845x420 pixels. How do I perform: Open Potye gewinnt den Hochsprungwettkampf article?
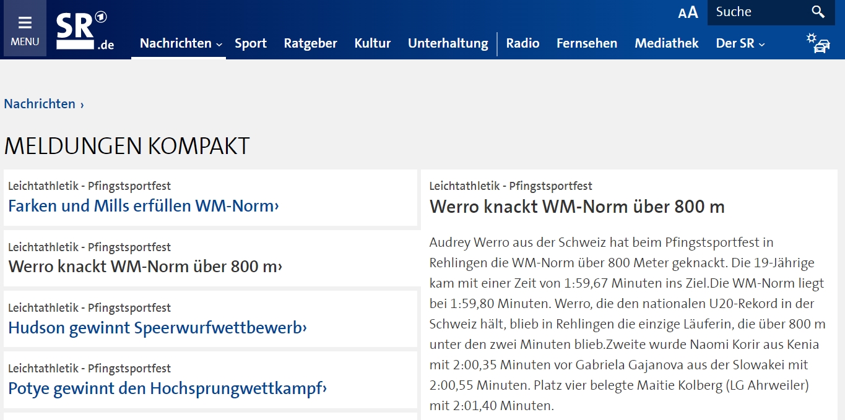(x=167, y=388)
